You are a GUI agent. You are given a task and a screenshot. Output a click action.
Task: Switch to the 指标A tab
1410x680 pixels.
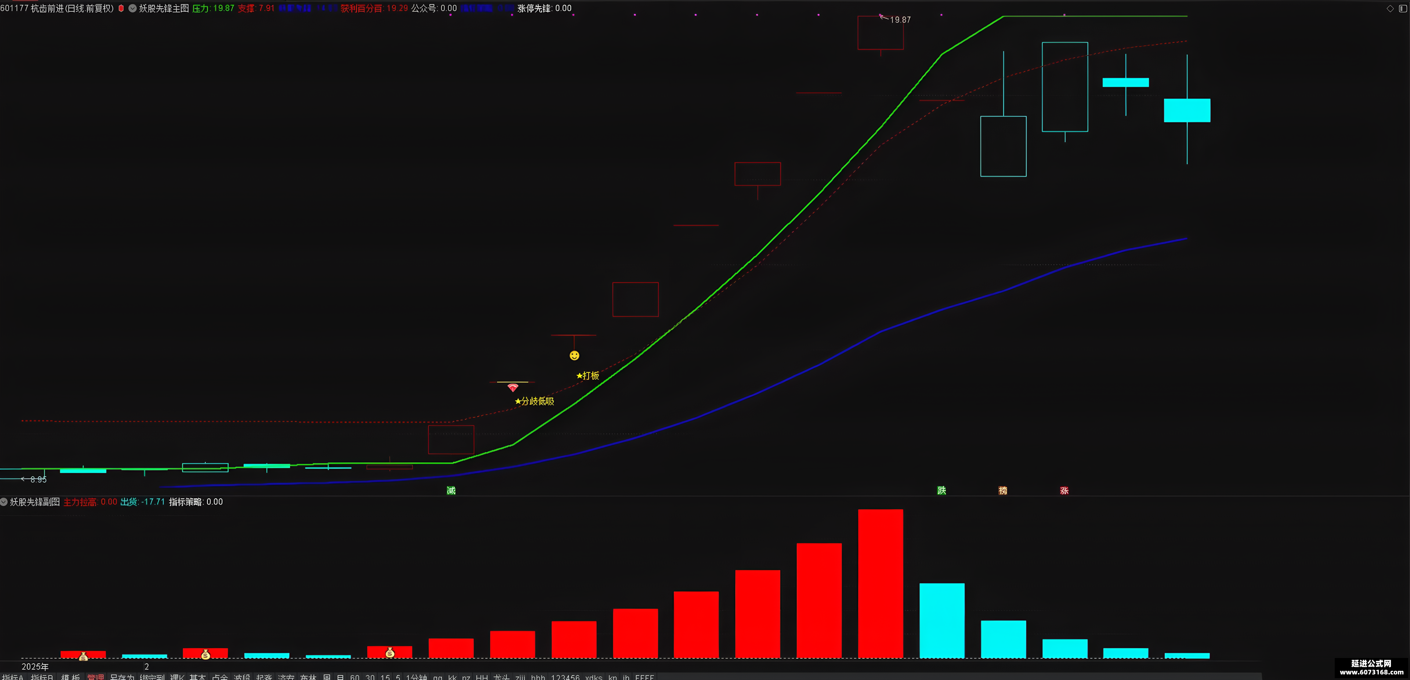coord(12,677)
